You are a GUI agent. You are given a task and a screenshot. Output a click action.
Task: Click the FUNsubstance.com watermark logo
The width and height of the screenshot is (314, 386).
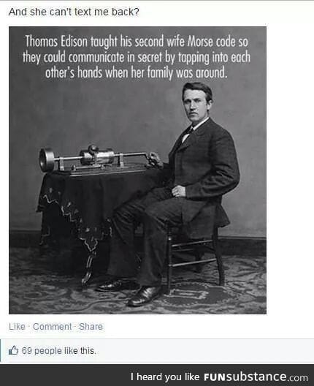256,377
